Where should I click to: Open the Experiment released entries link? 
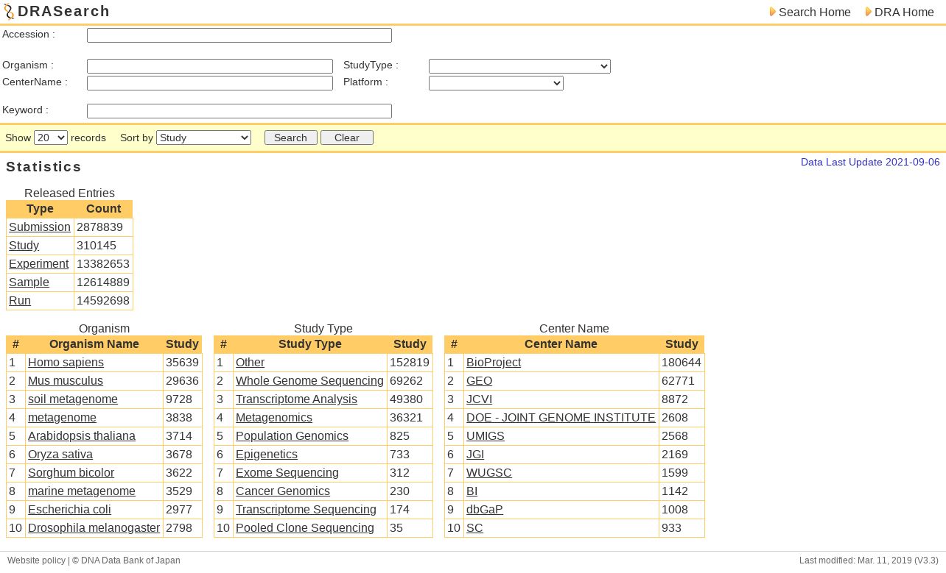[x=38, y=264]
